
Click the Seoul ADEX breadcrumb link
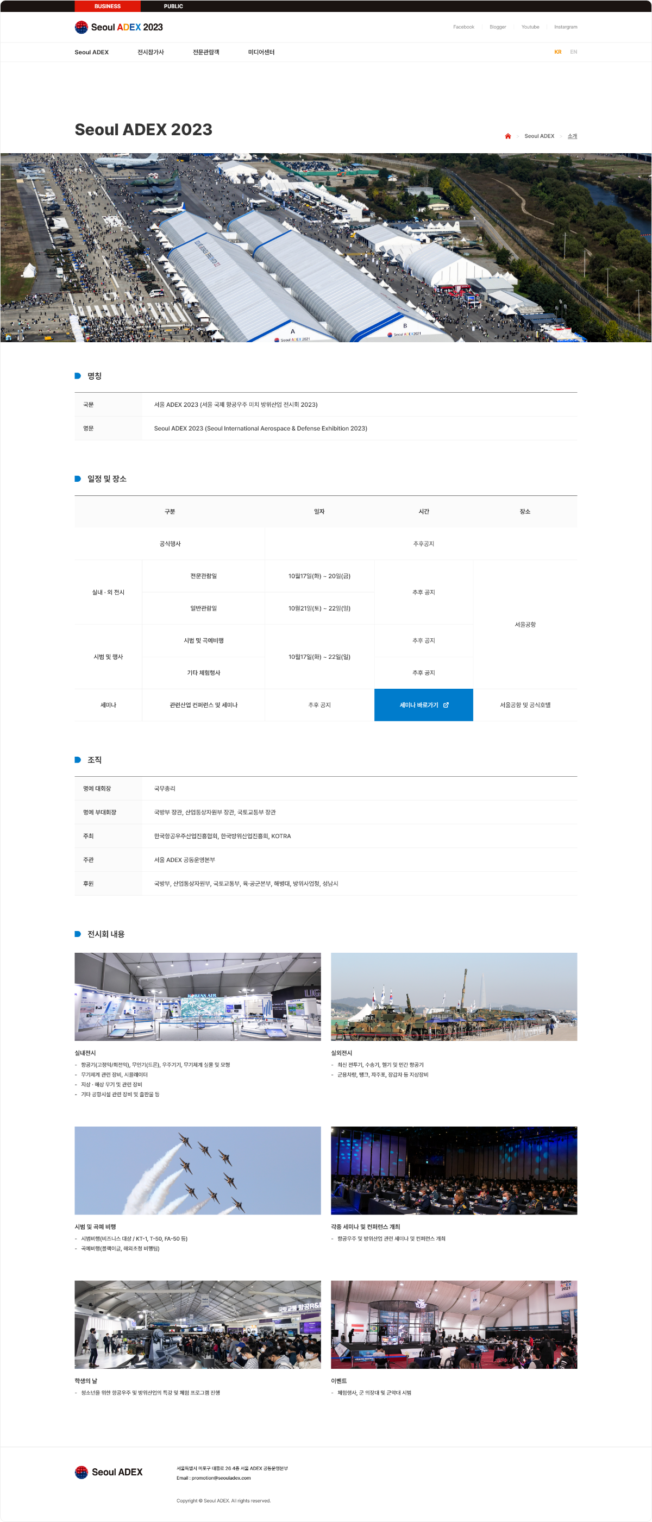tap(539, 136)
